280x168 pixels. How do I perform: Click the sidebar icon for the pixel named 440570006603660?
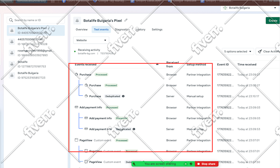(x=12, y=41)
